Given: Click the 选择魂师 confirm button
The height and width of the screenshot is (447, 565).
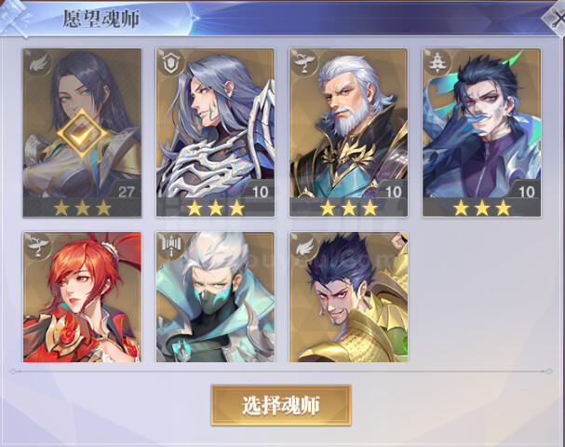Looking at the screenshot, I should (x=281, y=405).
